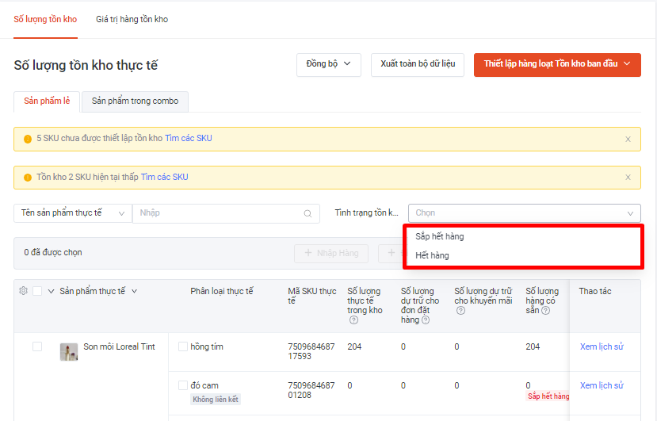Check the Son môi Loreal Tint product checkbox
The height and width of the screenshot is (421, 657).
[x=37, y=346]
